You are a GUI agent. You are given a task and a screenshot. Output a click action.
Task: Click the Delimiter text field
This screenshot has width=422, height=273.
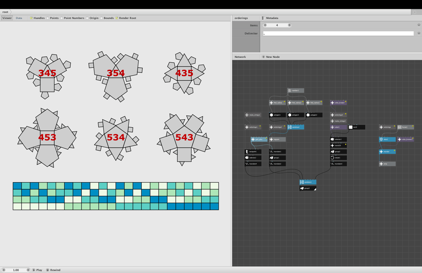[x=338, y=33]
